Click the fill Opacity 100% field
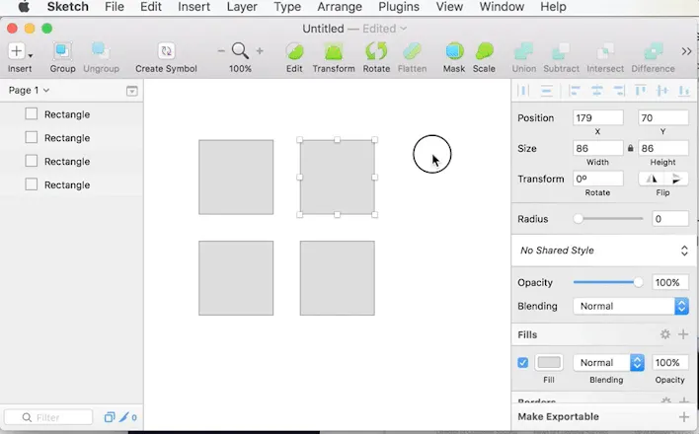Screen dimensions: 699x434 click(x=670, y=363)
